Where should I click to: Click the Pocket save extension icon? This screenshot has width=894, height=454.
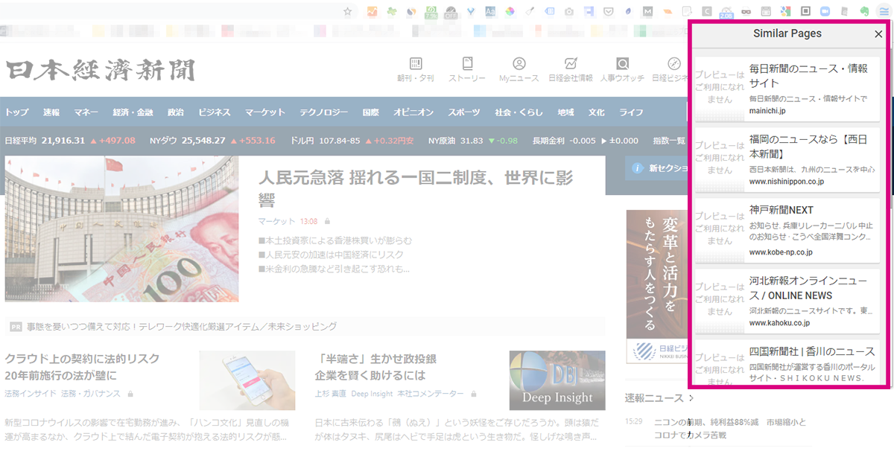point(609,11)
